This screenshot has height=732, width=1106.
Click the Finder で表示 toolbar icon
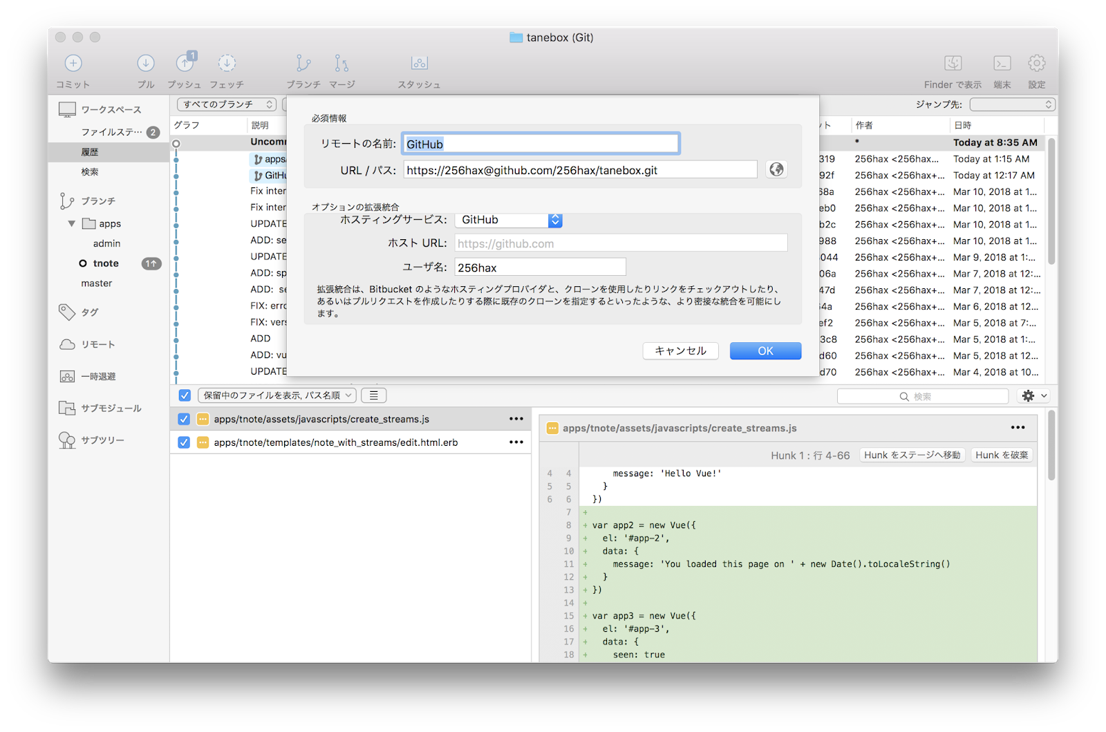(953, 64)
